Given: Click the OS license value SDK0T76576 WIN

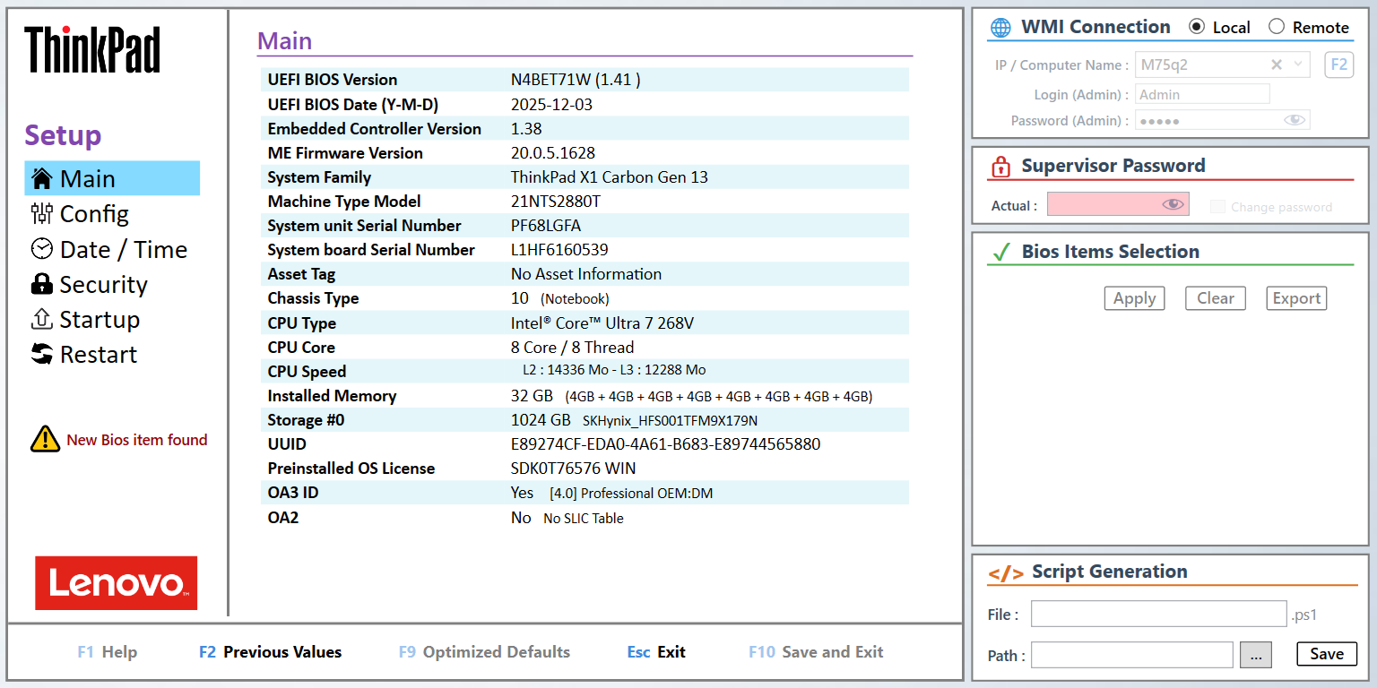Looking at the screenshot, I should 574,469.
